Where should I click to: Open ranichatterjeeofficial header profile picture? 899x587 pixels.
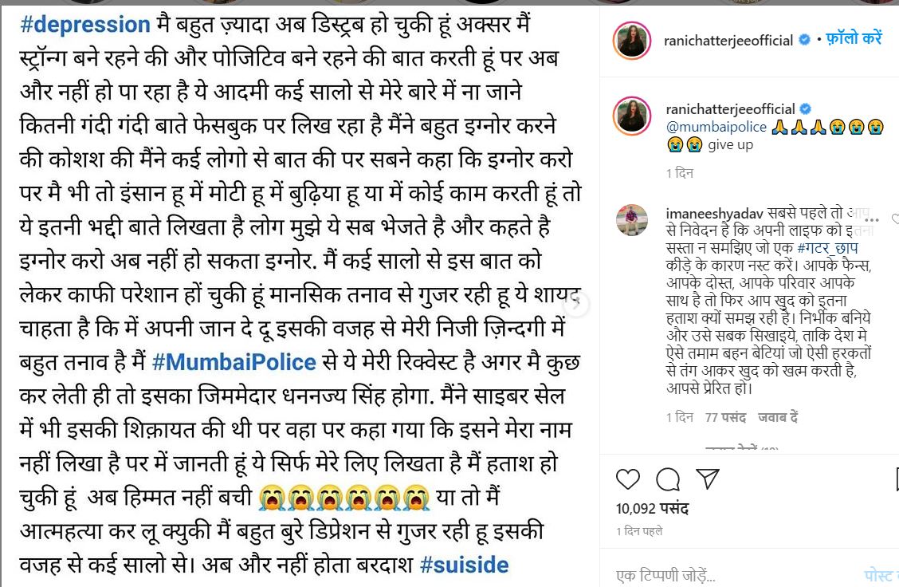632,40
